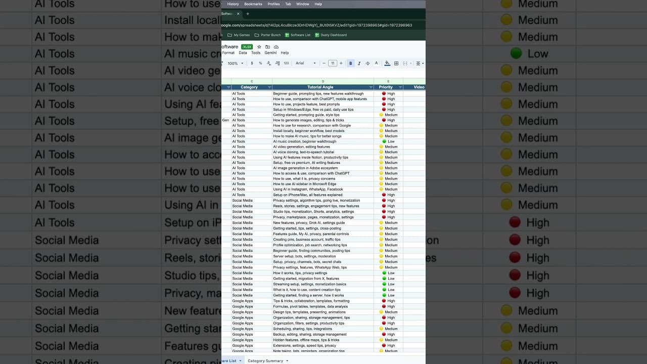Toggle italic formatting
Screen dimensions: 647x364
[x=359, y=63]
